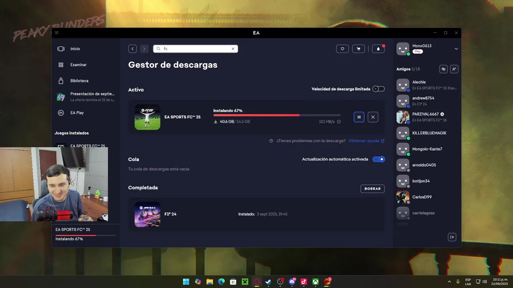Toggle Velocidad de descarga limitada switch
The height and width of the screenshot is (288, 513).
(x=378, y=89)
